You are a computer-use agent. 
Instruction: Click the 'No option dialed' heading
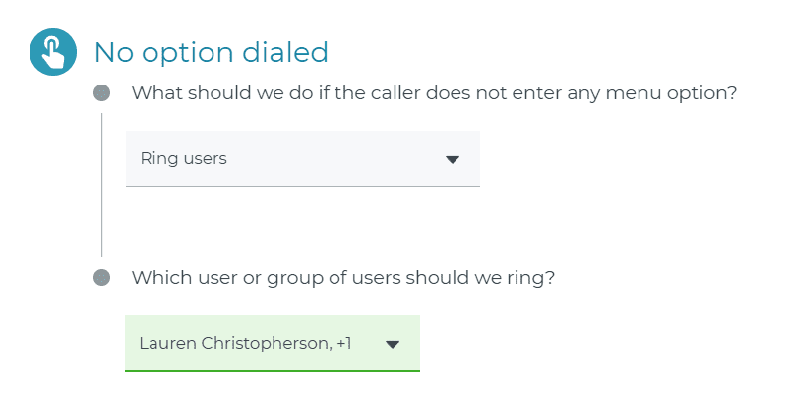pyautogui.click(x=212, y=52)
